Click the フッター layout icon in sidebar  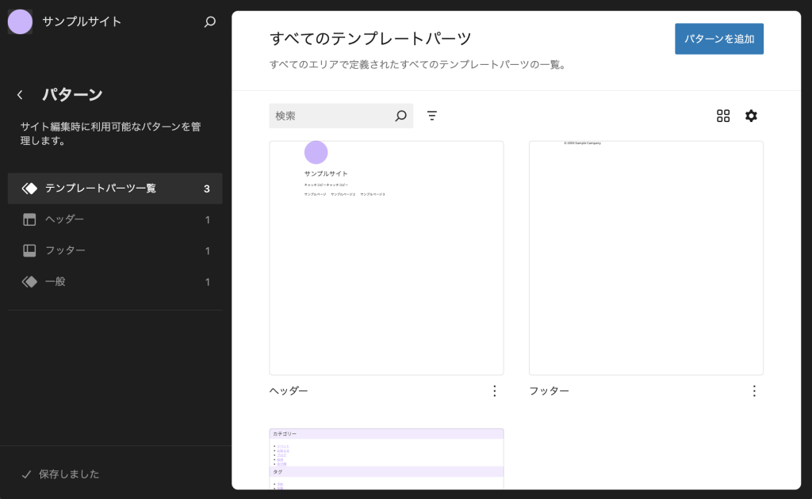(29, 250)
